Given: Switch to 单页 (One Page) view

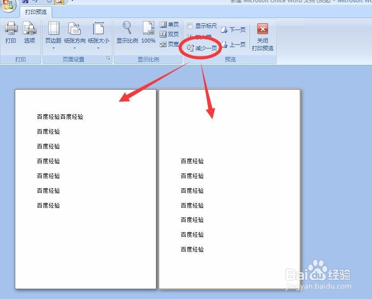Looking at the screenshot, I should coord(169,25).
